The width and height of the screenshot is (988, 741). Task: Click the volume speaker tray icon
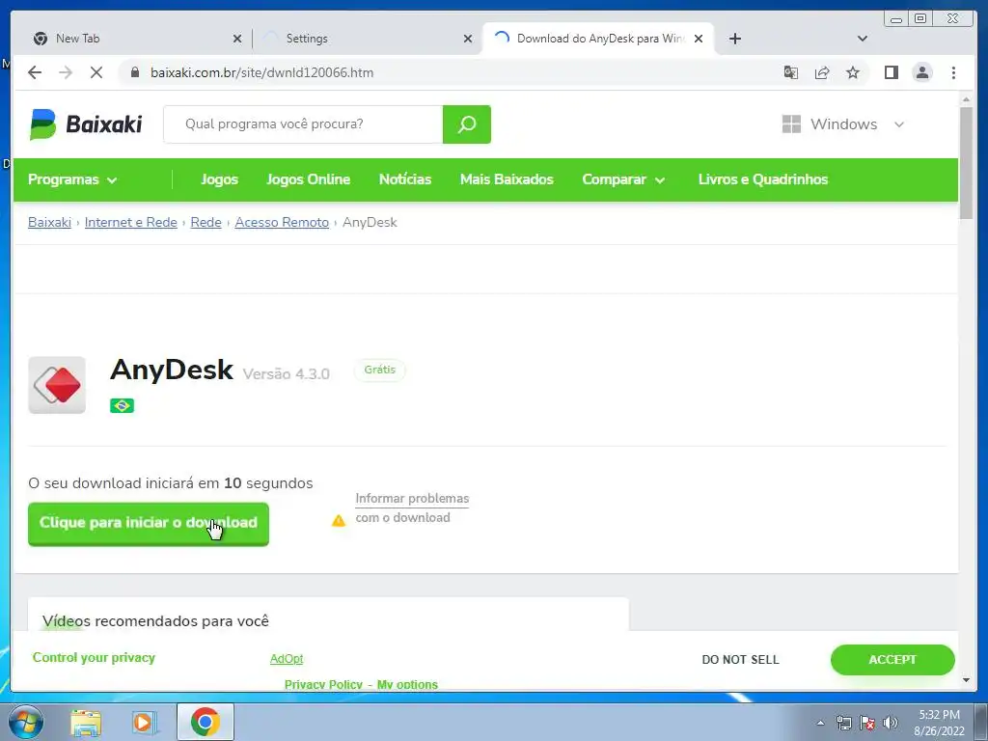click(891, 723)
